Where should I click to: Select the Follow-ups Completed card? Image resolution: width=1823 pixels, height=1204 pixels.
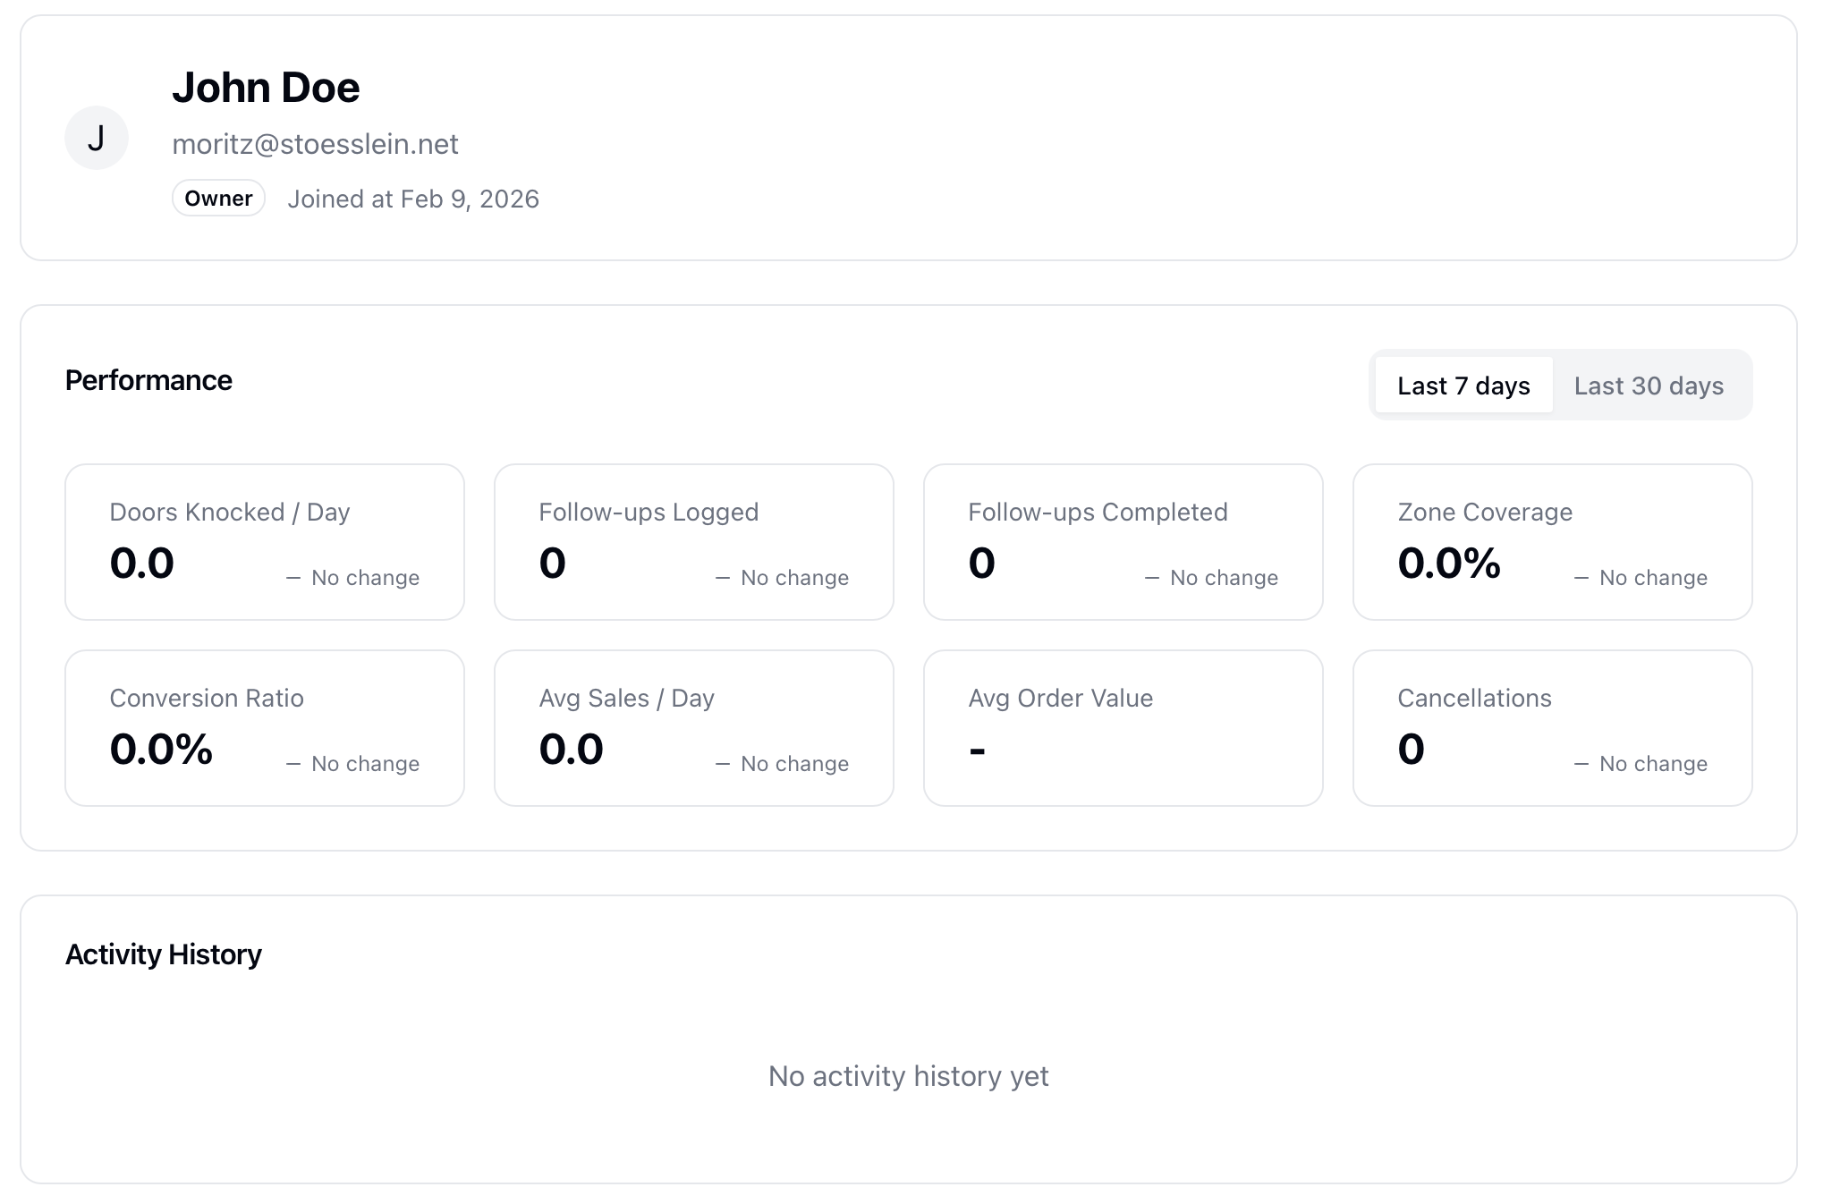(x=1123, y=541)
